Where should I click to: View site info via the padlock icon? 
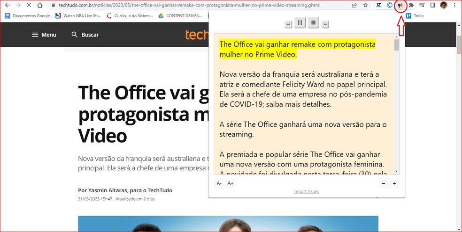pyautogui.click(x=54, y=5)
